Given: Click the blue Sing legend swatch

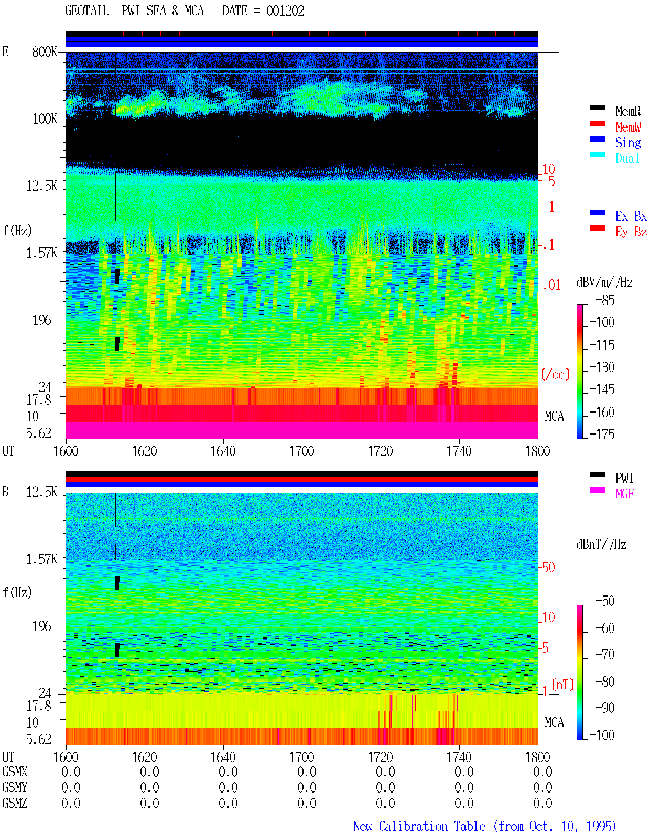Looking at the screenshot, I should tap(598, 139).
